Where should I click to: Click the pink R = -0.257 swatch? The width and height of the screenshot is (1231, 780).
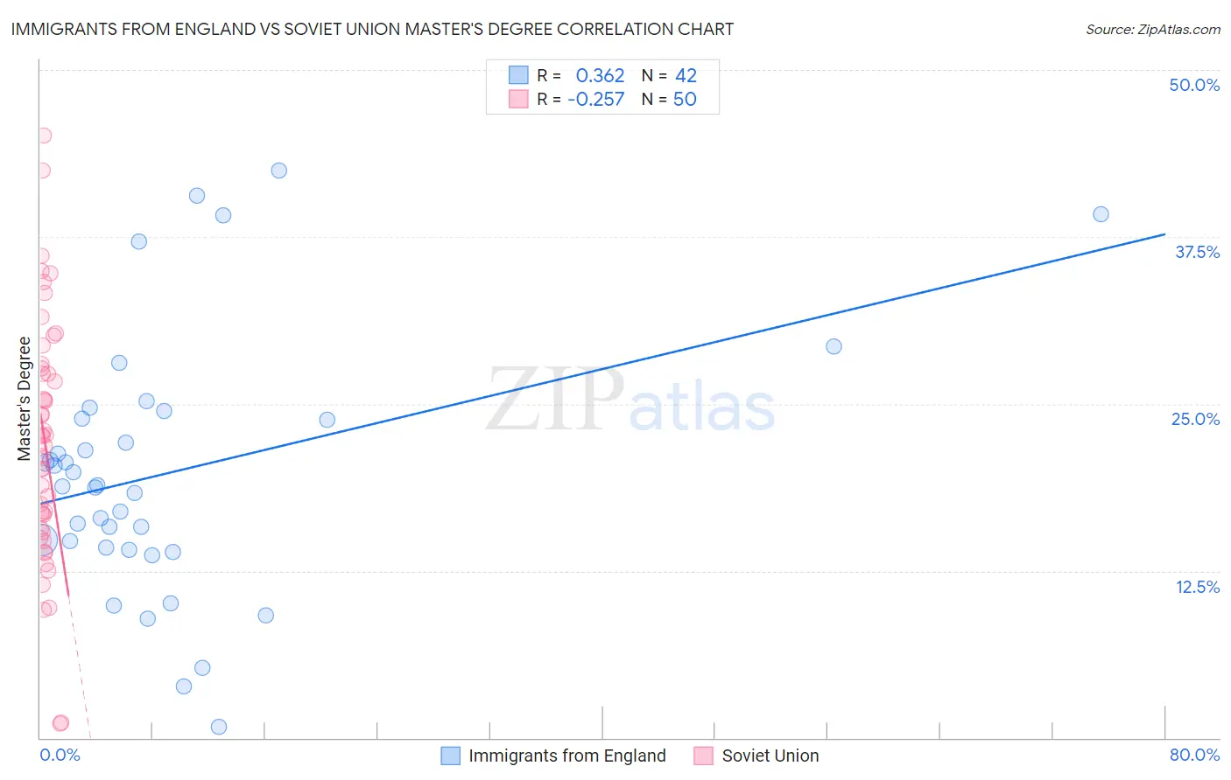518,99
